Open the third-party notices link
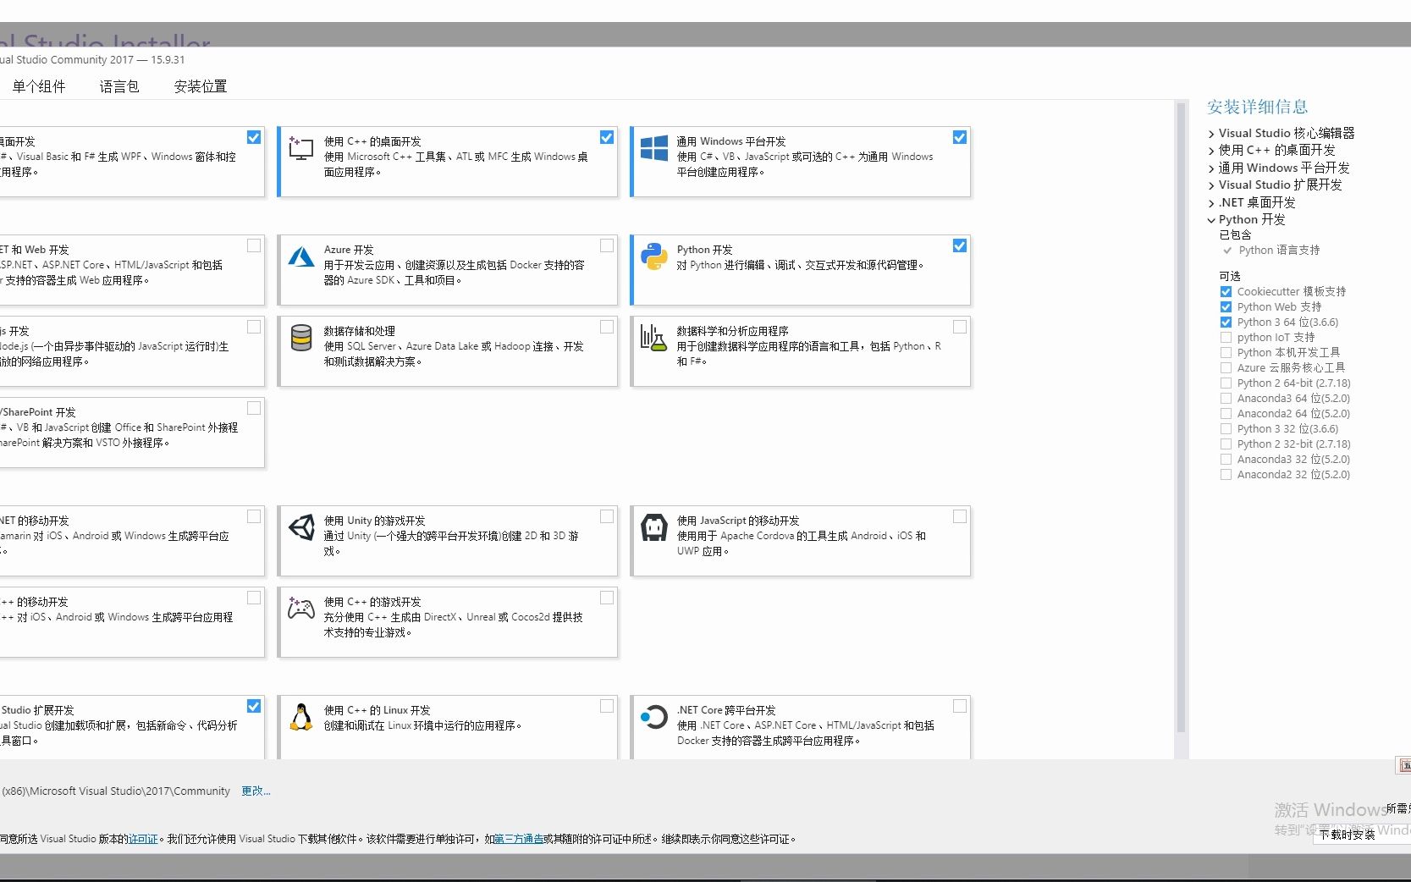The image size is (1411, 882). pyautogui.click(x=519, y=839)
